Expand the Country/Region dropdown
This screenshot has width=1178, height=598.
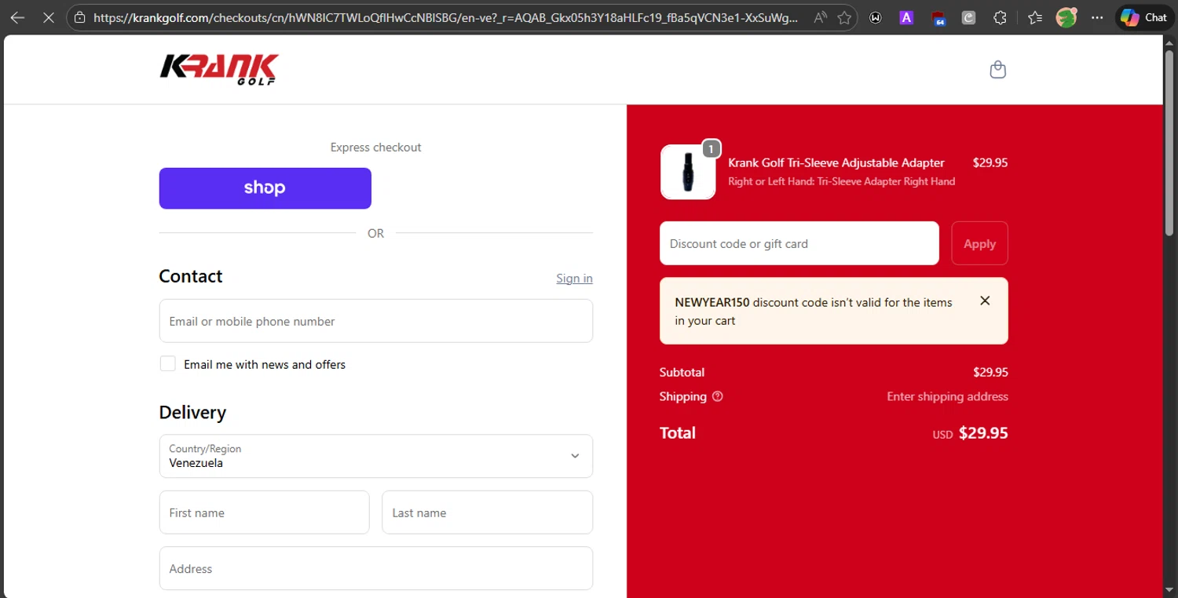pos(376,456)
